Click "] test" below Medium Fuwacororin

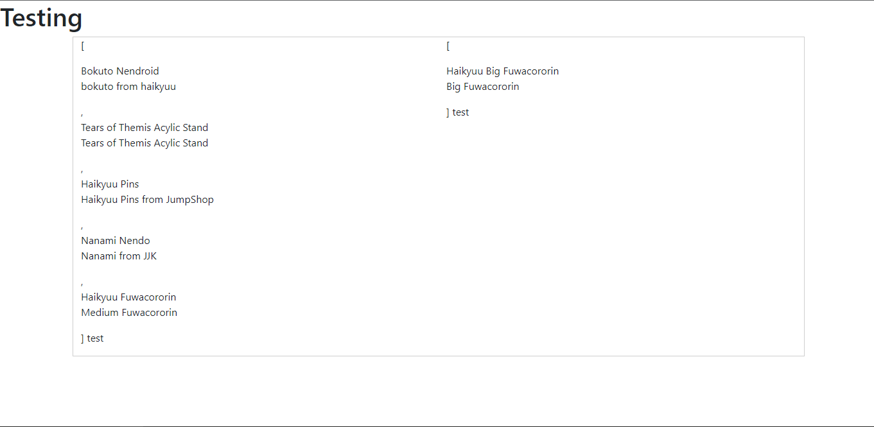[92, 338]
